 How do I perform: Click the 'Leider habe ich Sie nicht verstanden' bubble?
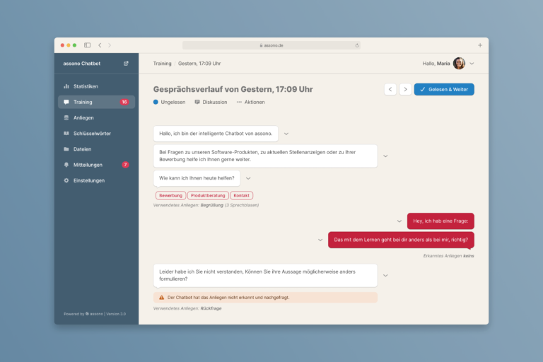(x=265, y=276)
